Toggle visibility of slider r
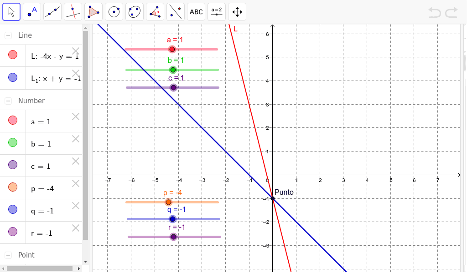467x273 pixels. tap(13, 232)
